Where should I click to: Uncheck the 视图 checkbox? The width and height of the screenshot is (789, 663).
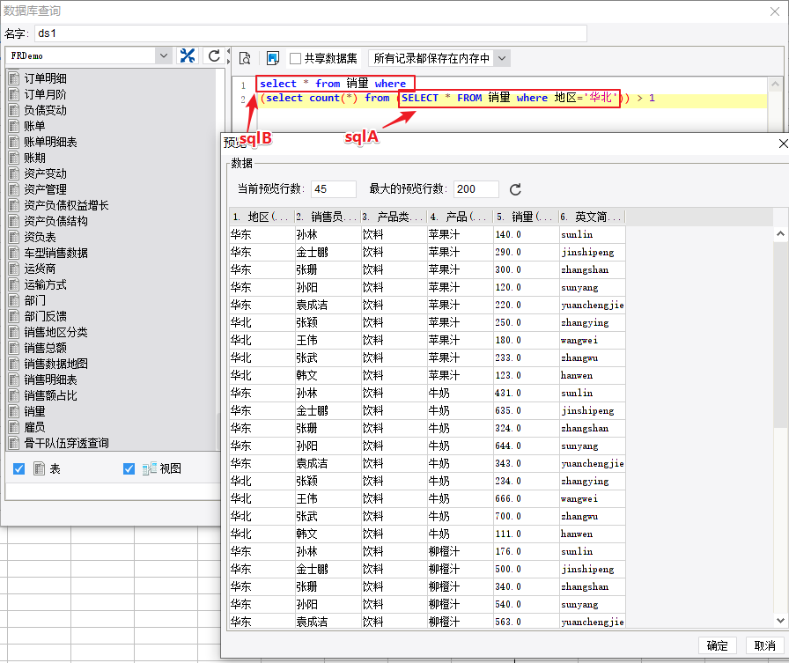129,469
